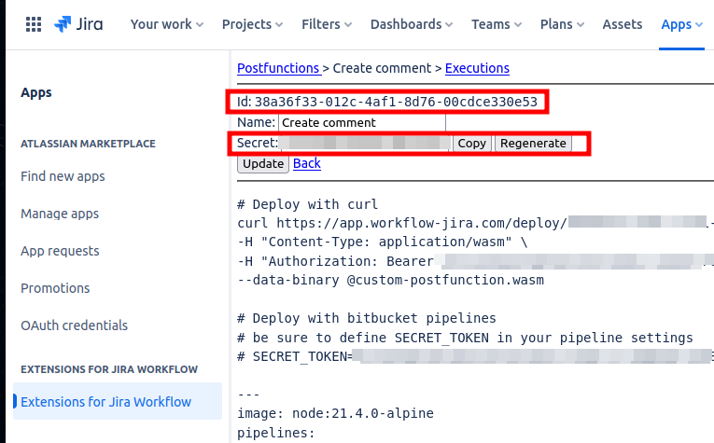The image size is (714, 443).
Task: Expand the Filters menu
Action: pyautogui.click(x=326, y=24)
